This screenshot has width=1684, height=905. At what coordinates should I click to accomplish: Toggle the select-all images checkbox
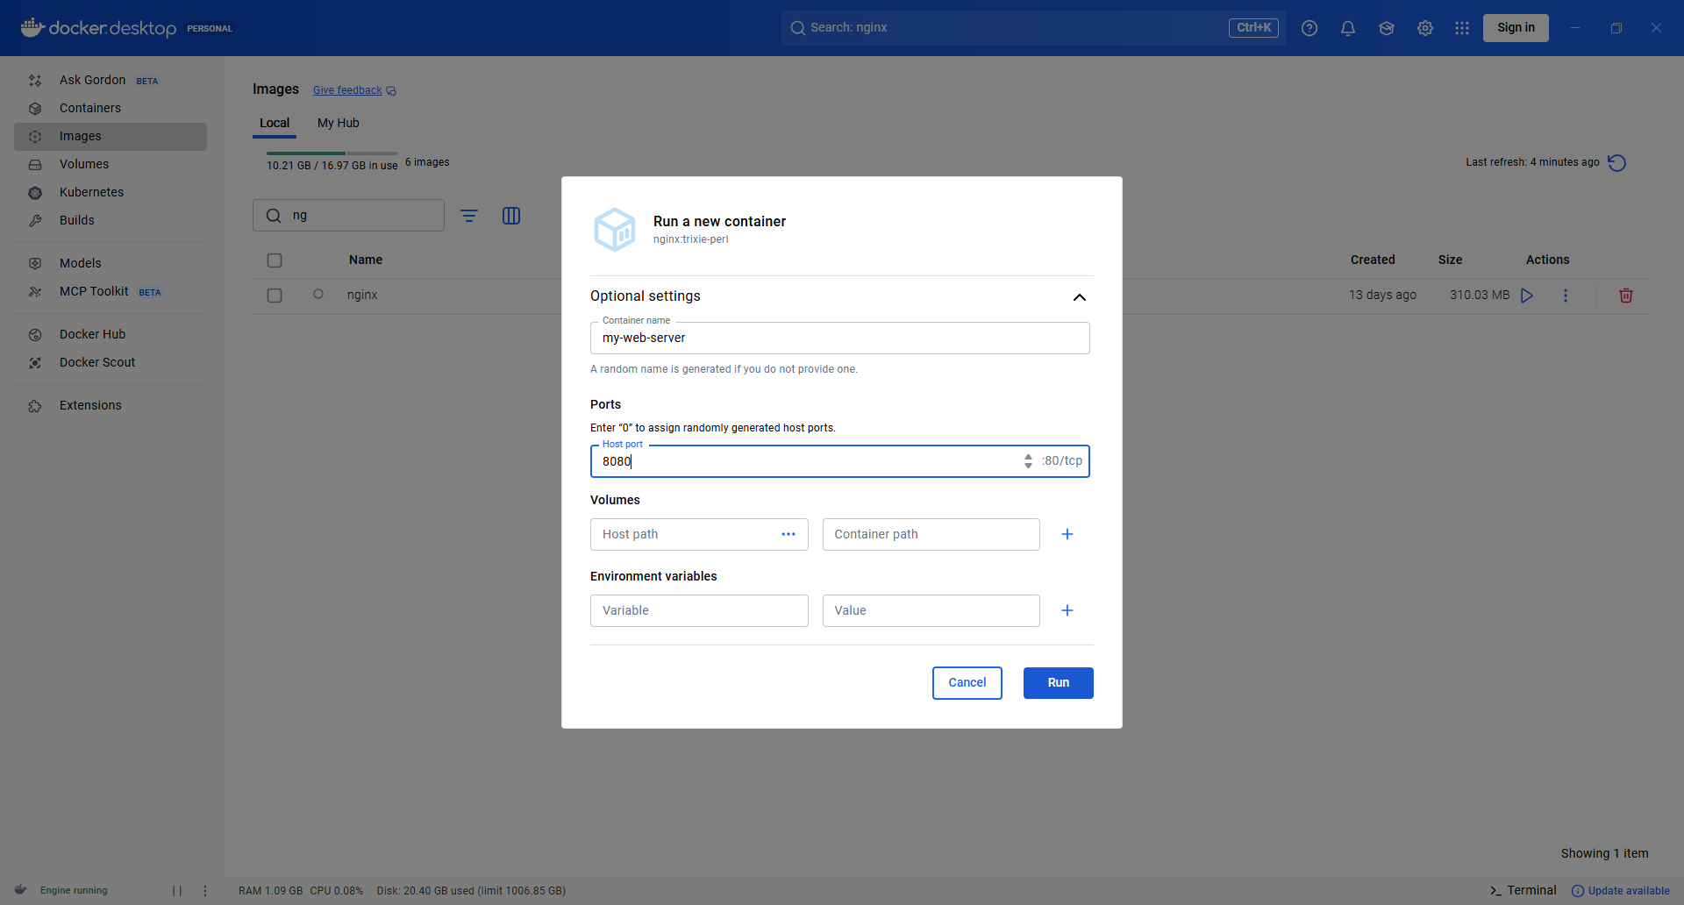275,260
